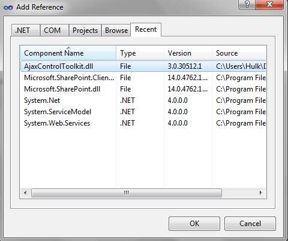Select System.Web.Services component
Viewport: 288px width, 241px height.
143,123
